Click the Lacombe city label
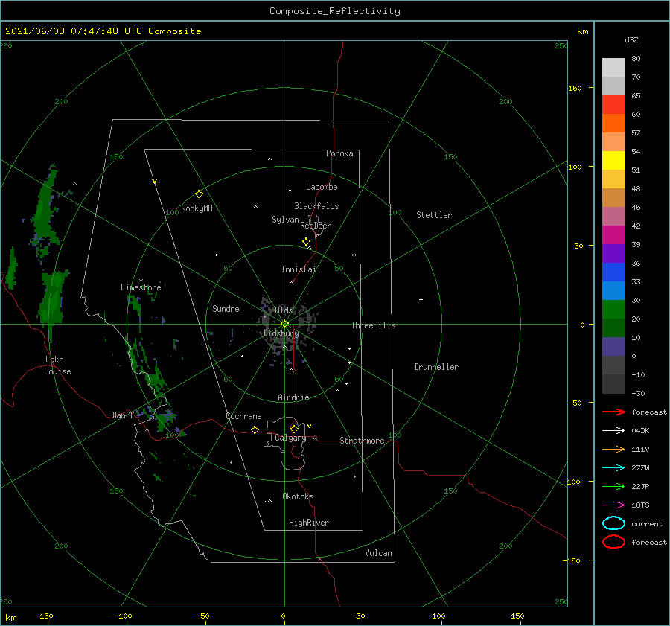 click(x=322, y=187)
